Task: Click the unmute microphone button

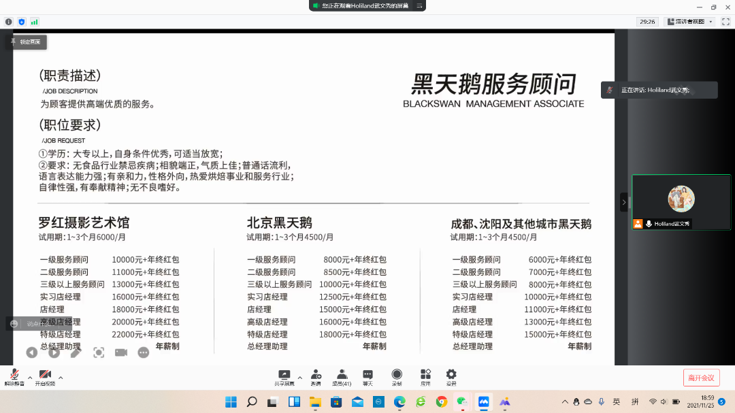Action: click(x=14, y=376)
